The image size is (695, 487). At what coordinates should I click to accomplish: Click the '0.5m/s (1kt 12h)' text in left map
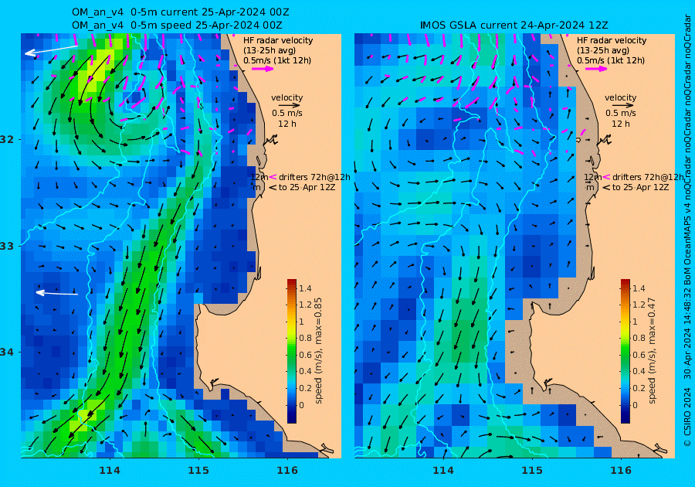tap(276, 60)
